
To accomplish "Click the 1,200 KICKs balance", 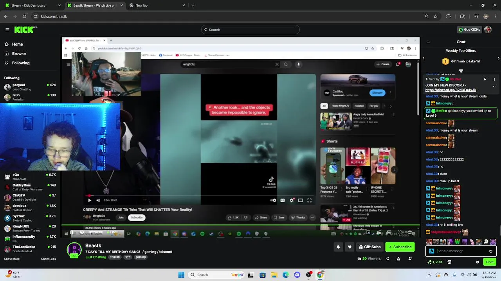I will [x=434, y=262].
